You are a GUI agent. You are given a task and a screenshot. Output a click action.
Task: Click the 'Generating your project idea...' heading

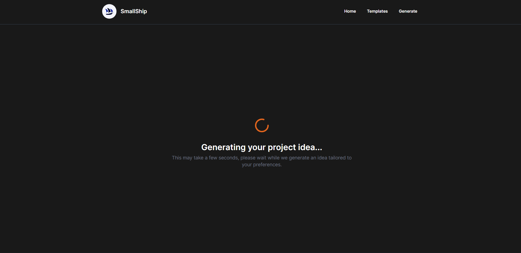pyautogui.click(x=262, y=147)
